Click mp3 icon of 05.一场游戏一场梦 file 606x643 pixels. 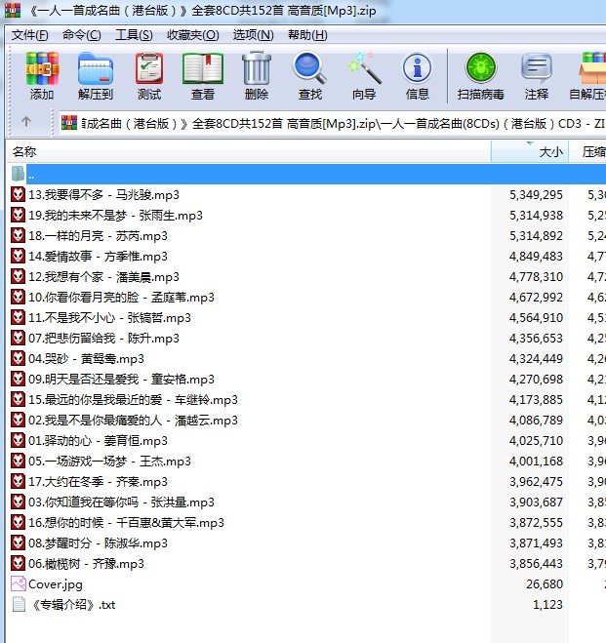(18, 461)
